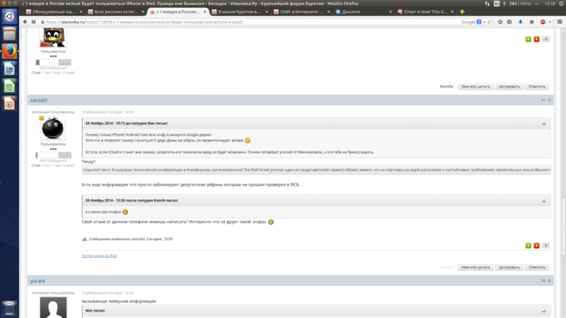This screenshot has height=318, width=566.
Task: Go to Firefox home page
Action: click(531, 22)
